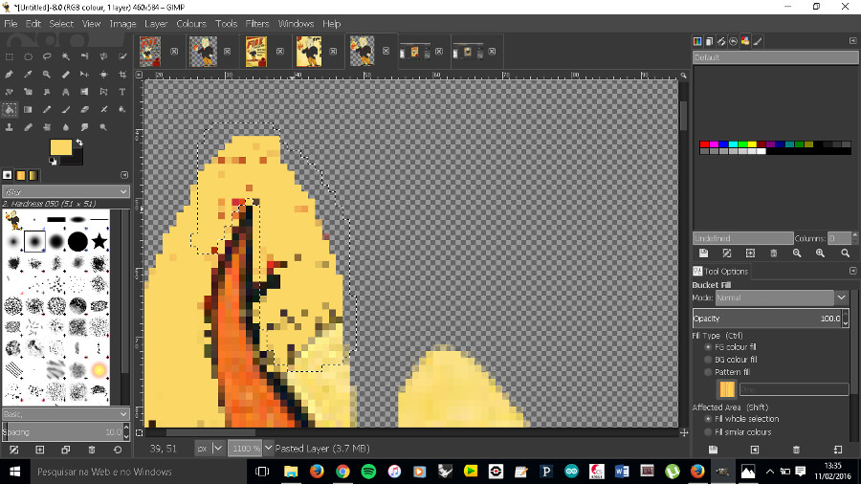Click the Windows Start button

pyautogui.click(x=14, y=472)
